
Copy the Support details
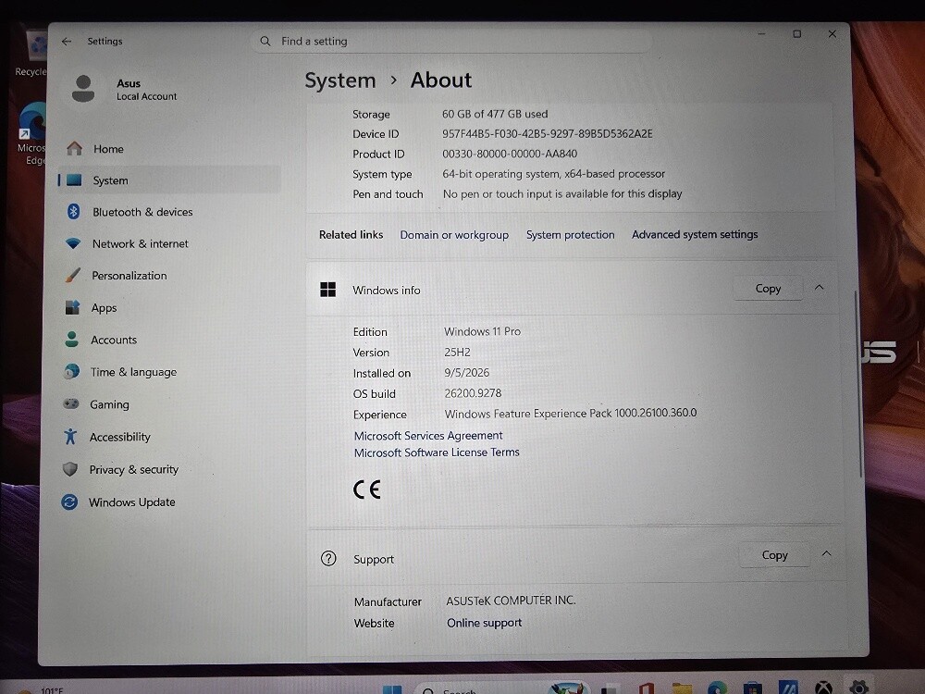(x=774, y=555)
